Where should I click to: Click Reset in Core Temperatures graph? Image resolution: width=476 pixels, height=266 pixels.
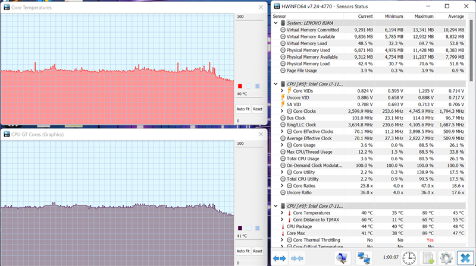point(258,109)
